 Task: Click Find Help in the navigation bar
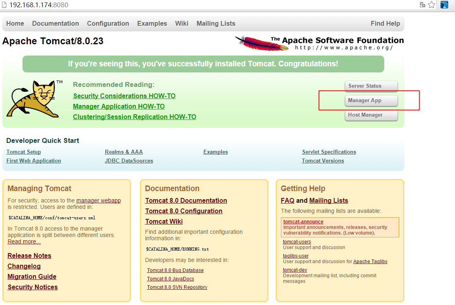tap(385, 23)
